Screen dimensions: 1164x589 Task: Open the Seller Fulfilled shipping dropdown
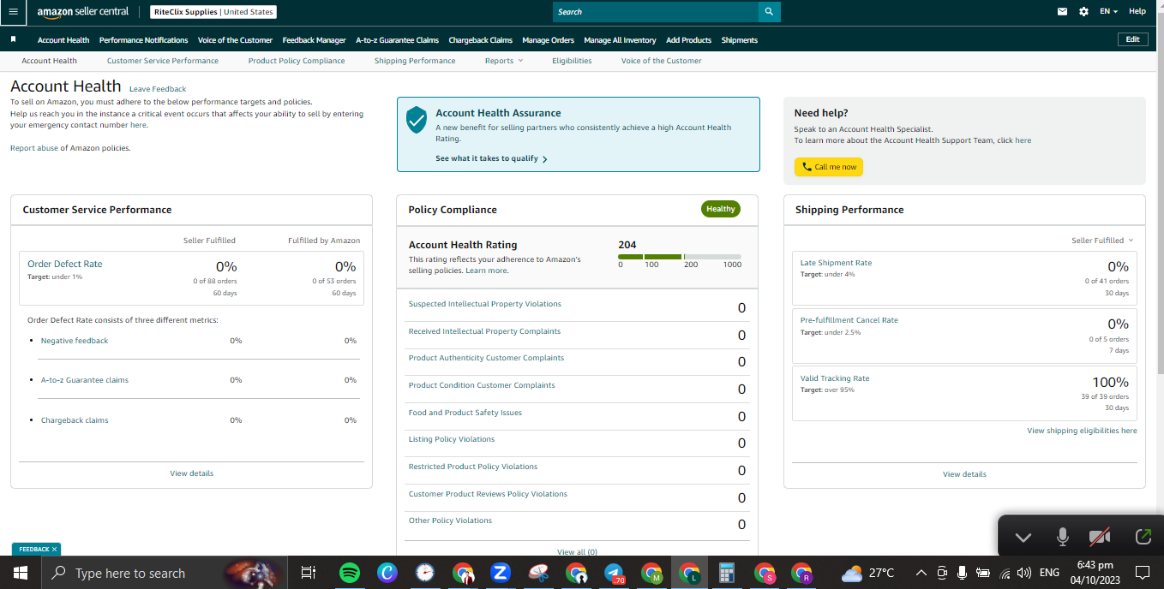point(1102,241)
